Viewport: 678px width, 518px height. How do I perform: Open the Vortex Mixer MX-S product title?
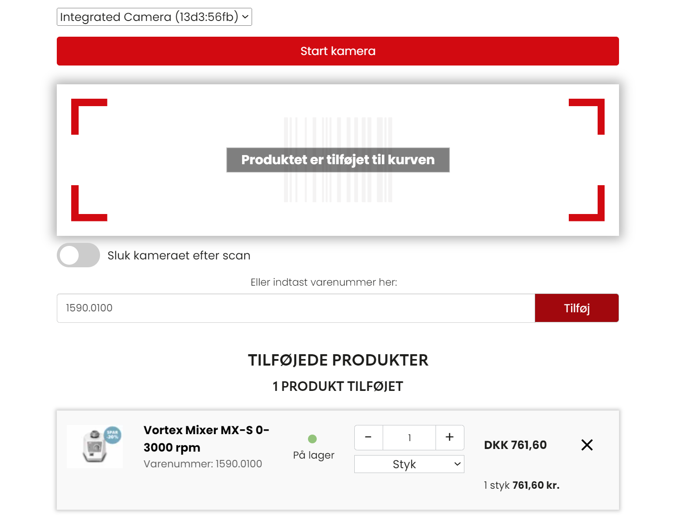tap(206, 439)
